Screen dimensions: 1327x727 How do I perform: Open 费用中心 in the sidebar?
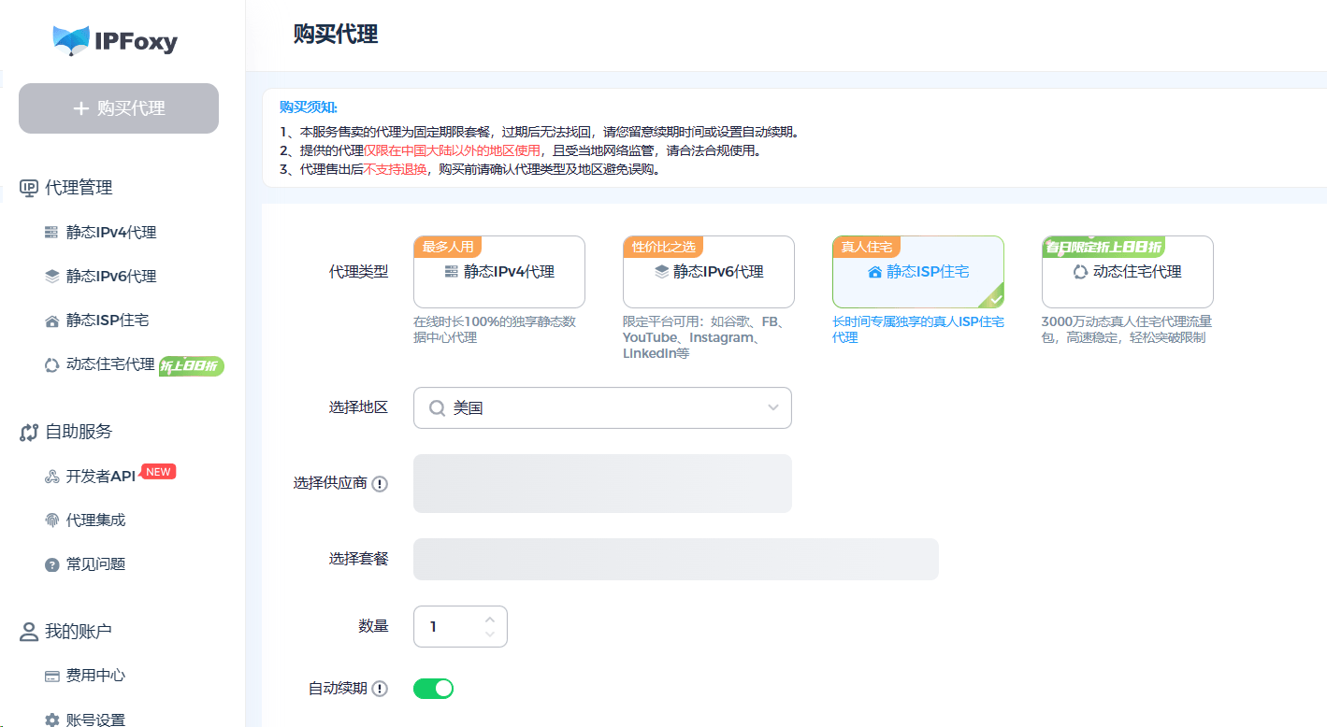(x=95, y=676)
